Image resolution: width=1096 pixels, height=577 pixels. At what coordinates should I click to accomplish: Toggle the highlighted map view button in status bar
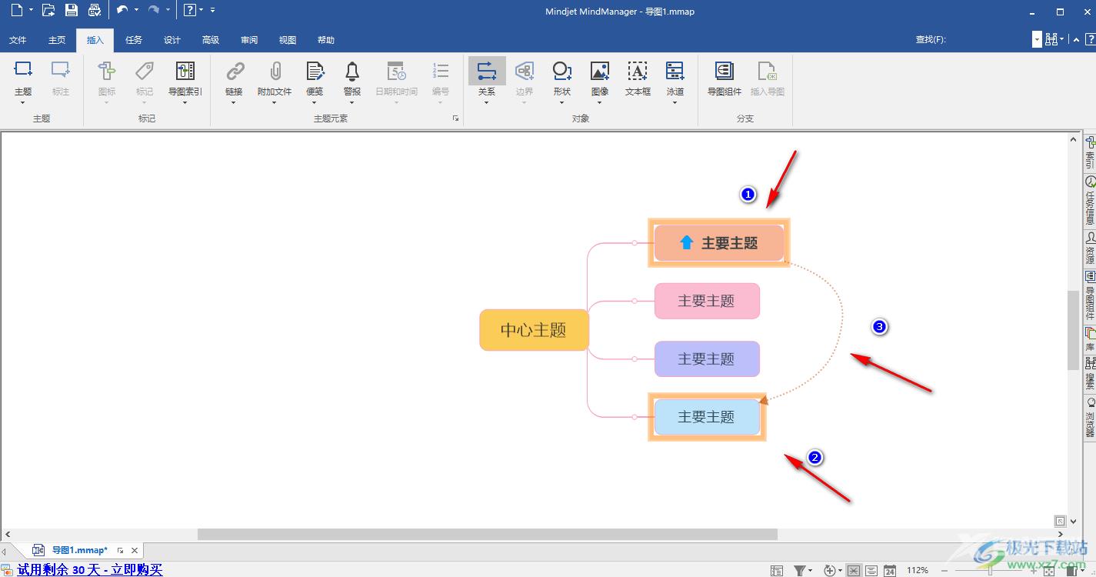point(854,570)
